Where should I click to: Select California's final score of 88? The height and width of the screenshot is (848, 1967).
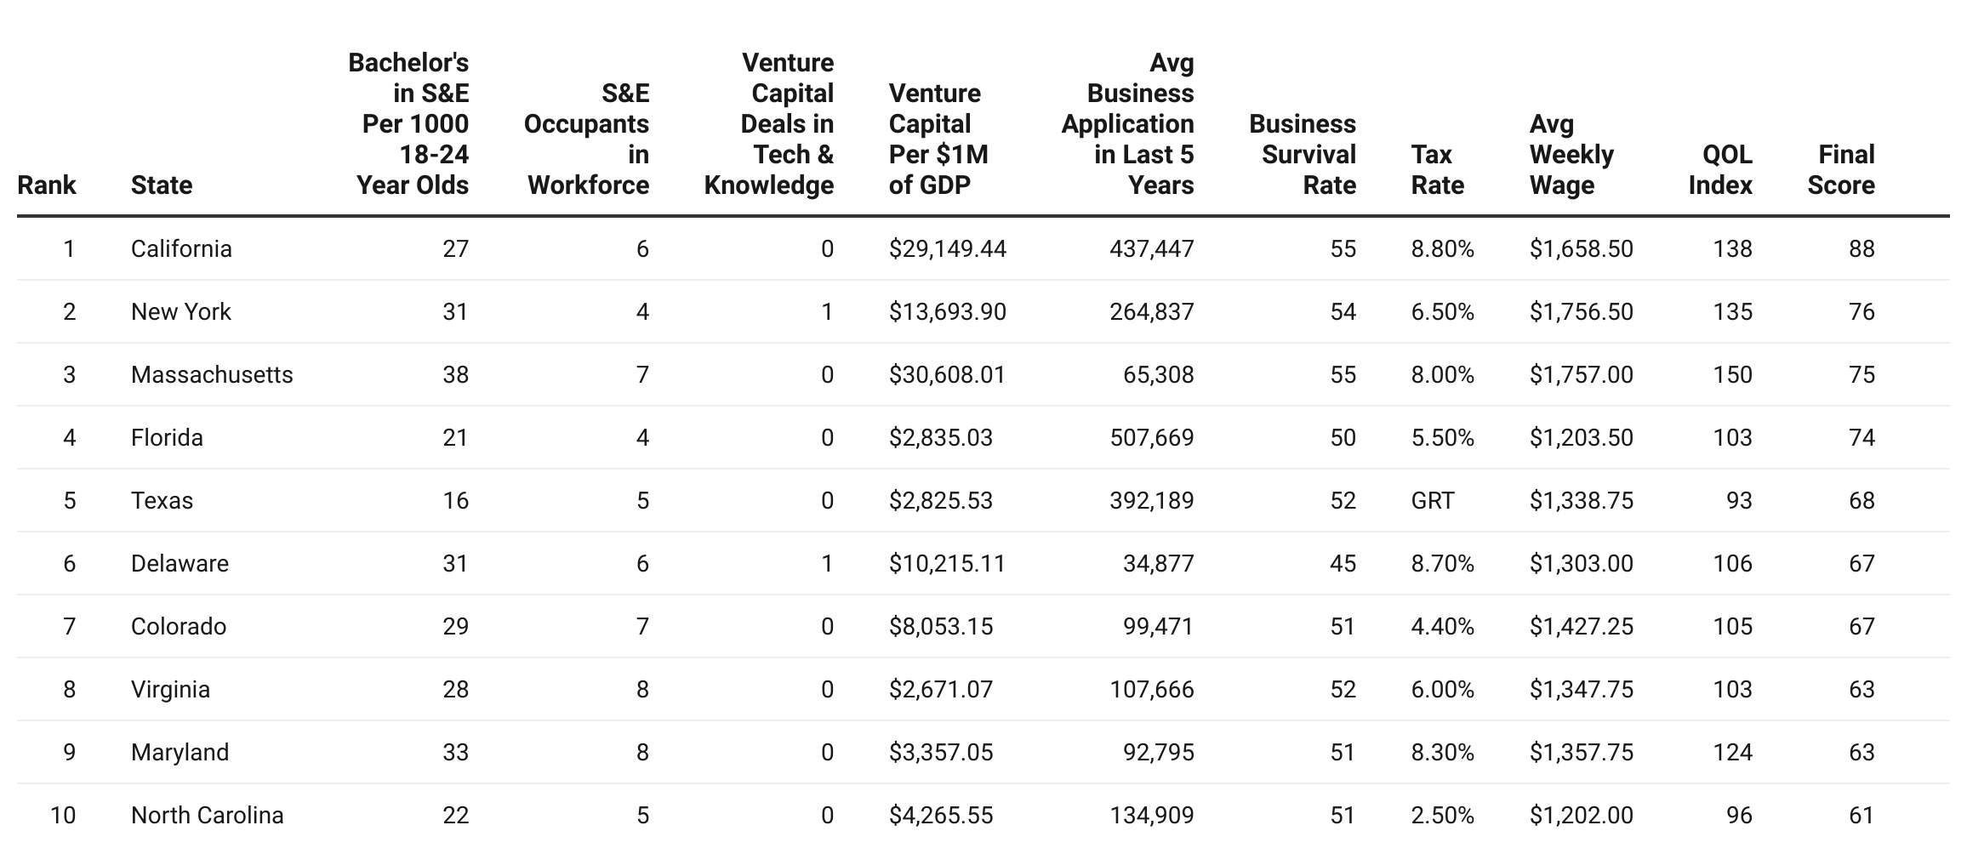point(1862,248)
